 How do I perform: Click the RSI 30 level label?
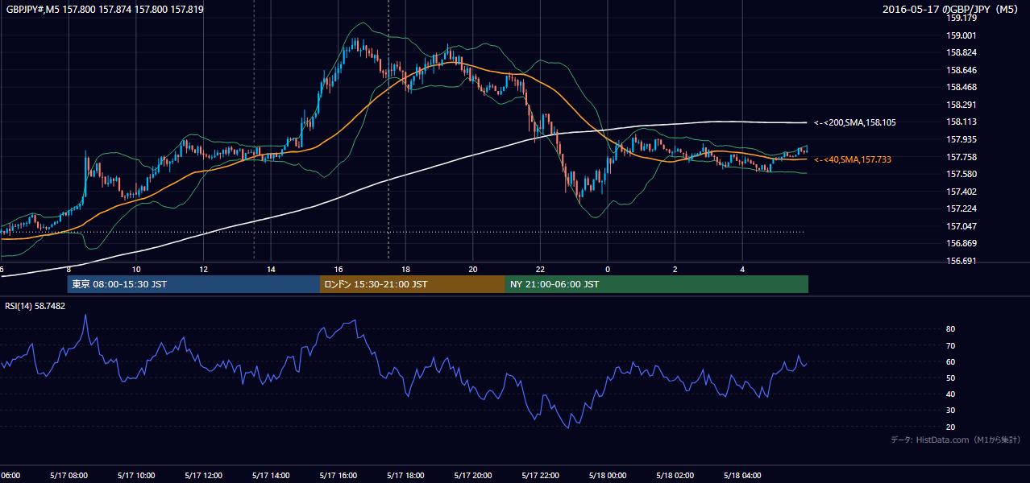click(950, 410)
